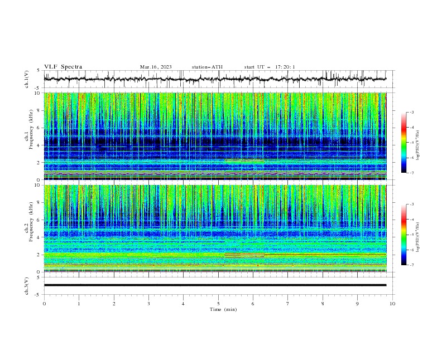
Task: Click time axis tick label "9"
Action: pos(357,304)
